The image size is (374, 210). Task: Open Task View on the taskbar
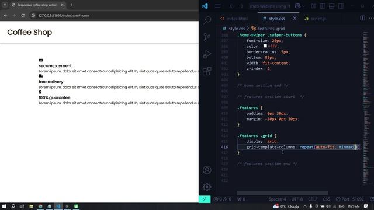tap(22, 206)
